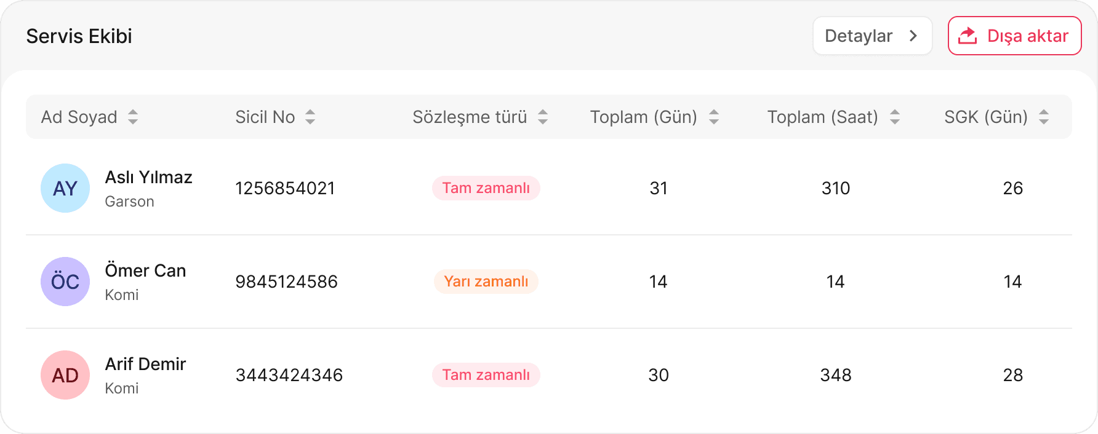Image resolution: width=1098 pixels, height=434 pixels.
Task: Click the ÖC avatar of Ömer Can
Action: point(65,282)
